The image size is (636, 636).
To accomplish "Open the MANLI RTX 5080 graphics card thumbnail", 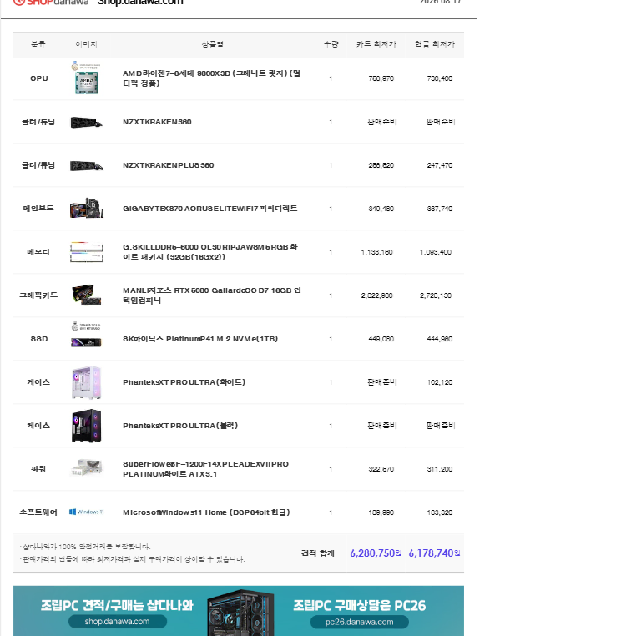I will [87, 295].
